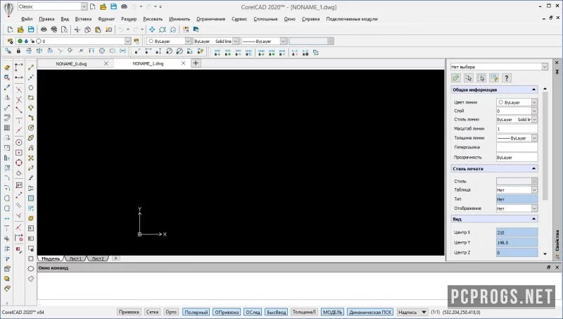Viewport: 563px width, 319px height.
Task: Add a new drawing tab with plus button
Action: pyautogui.click(x=196, y=63)
